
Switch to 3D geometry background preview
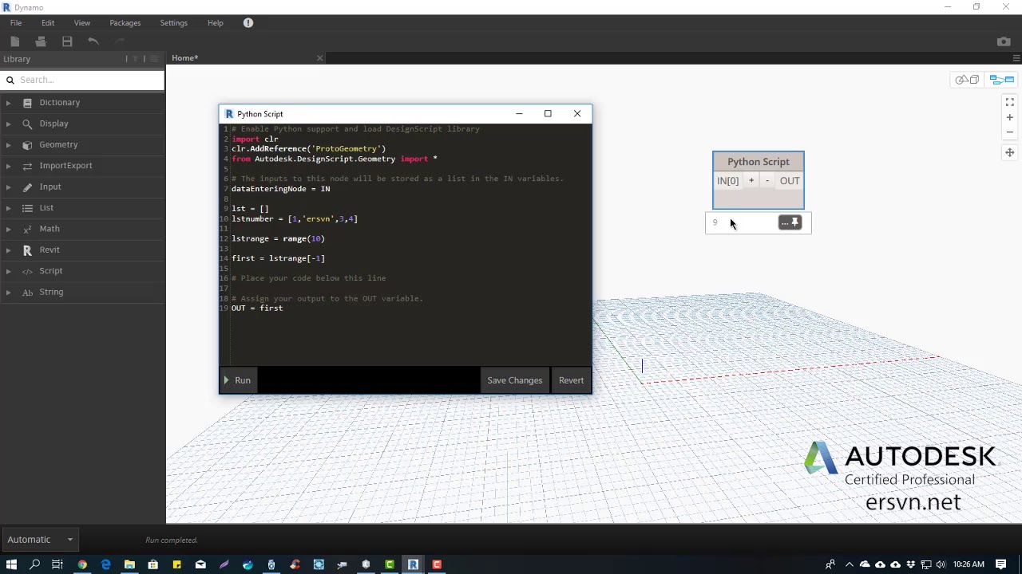click(x=968, y=80)
